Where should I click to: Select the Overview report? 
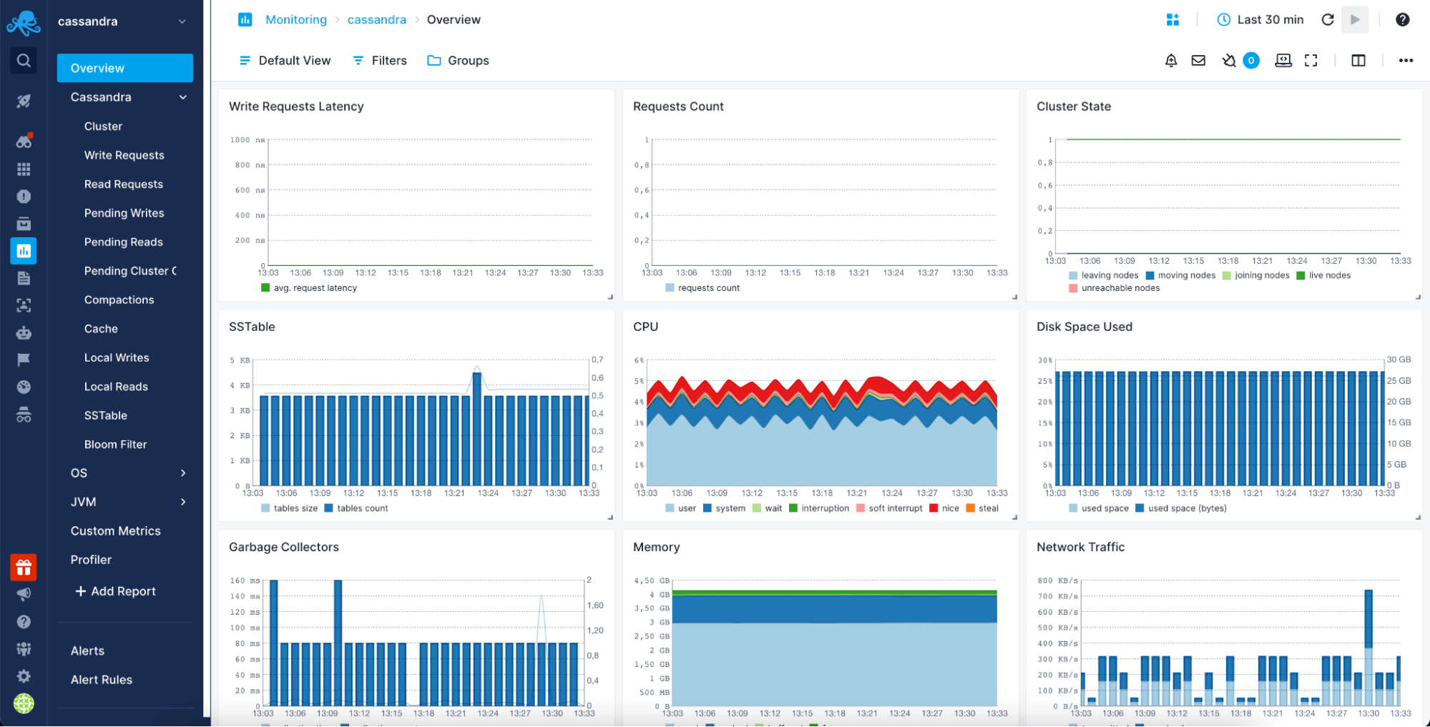tap(125, 68)
